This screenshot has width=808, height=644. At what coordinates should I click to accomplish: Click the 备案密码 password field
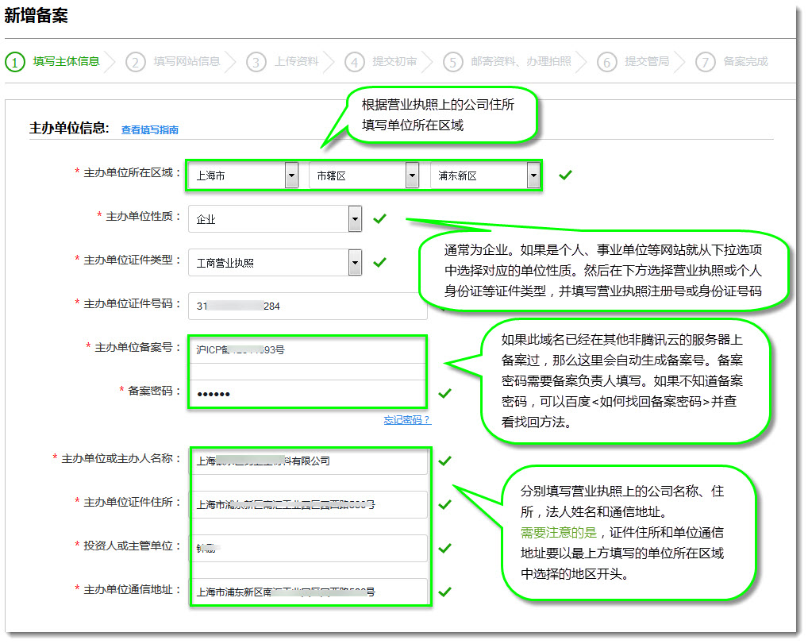point(307,394)
